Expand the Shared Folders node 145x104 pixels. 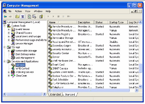(x=9, y=33)
